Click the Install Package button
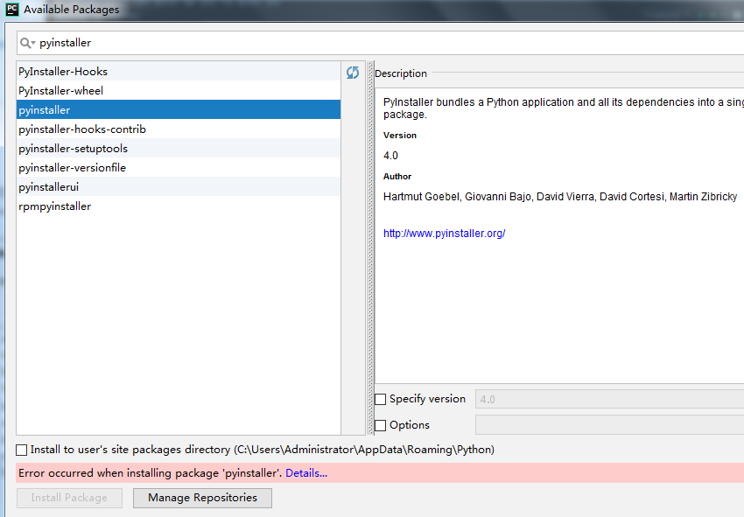 pos(69,498)
